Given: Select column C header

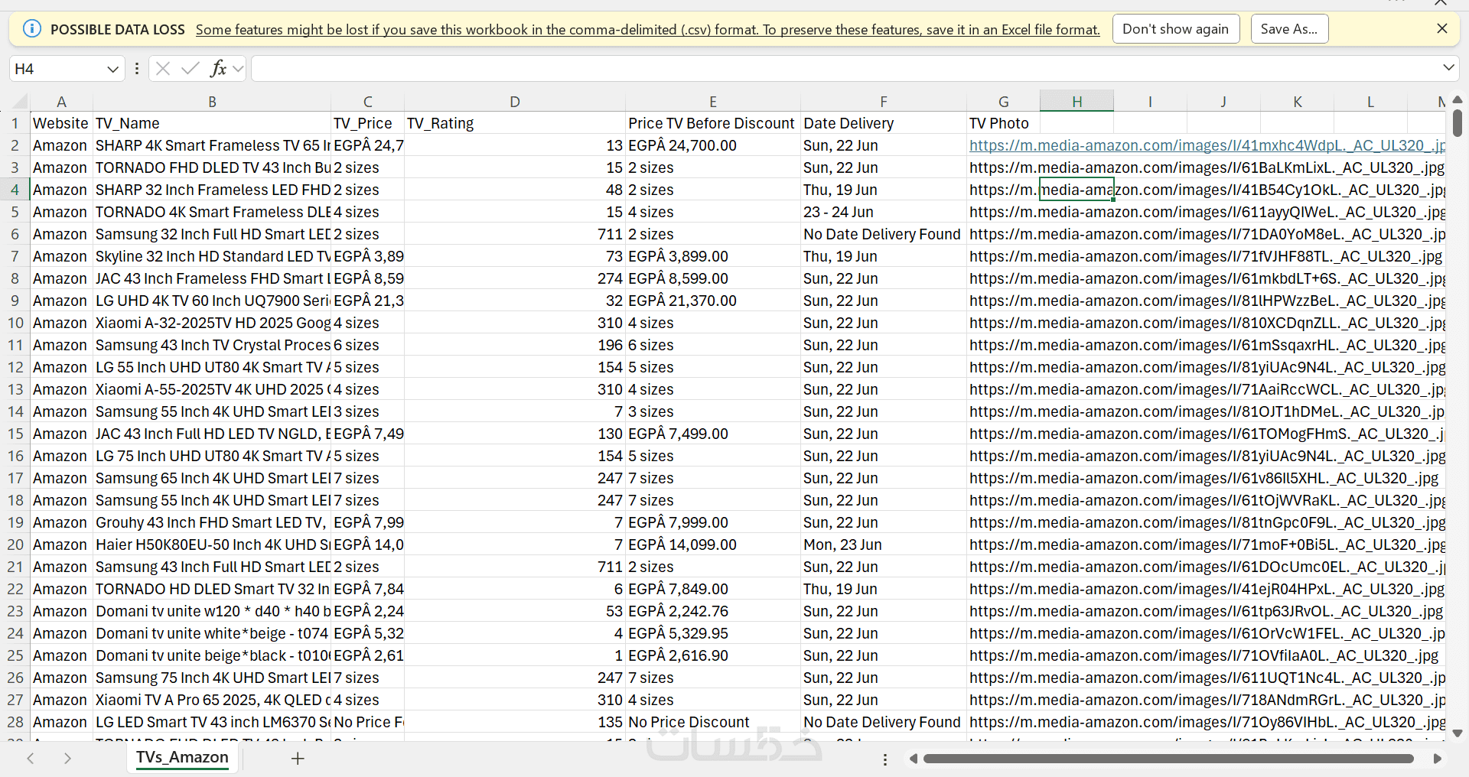Looking at the screenshot, I should coord(368,102).
